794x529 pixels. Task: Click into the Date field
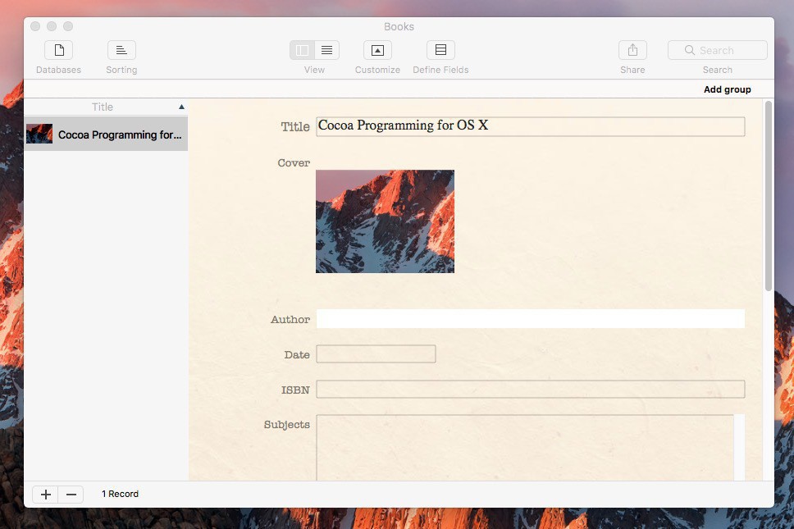[376, 353]
